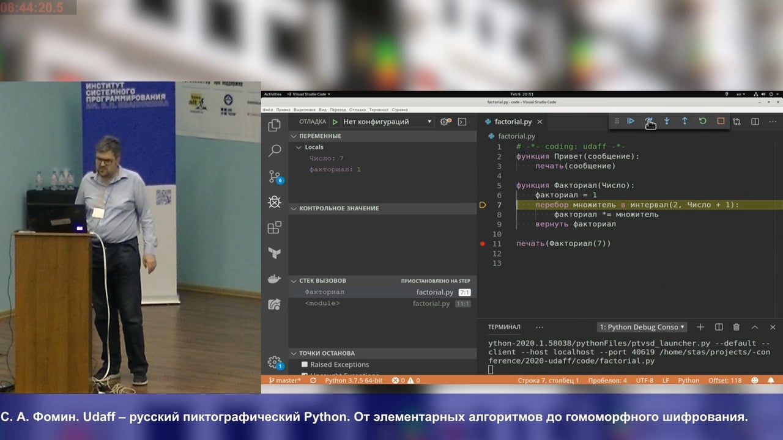
Task: Open errors and warnings count
Action: tap(406, 380)
